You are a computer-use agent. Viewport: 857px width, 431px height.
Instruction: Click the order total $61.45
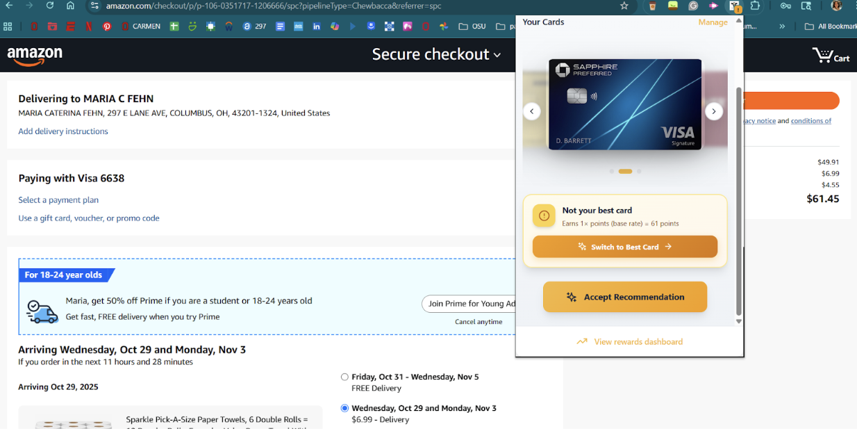pos(823,199)
